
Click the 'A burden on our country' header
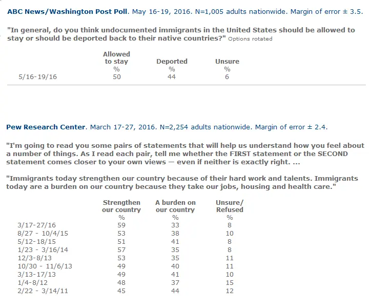[175, 206]
